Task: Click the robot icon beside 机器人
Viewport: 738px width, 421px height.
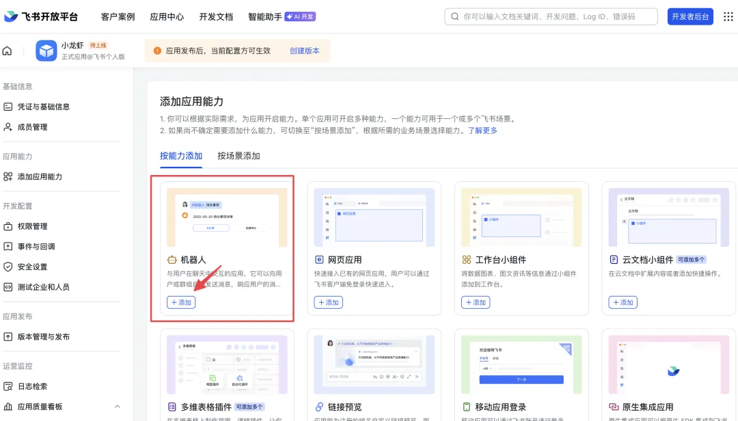Action: 172,260
